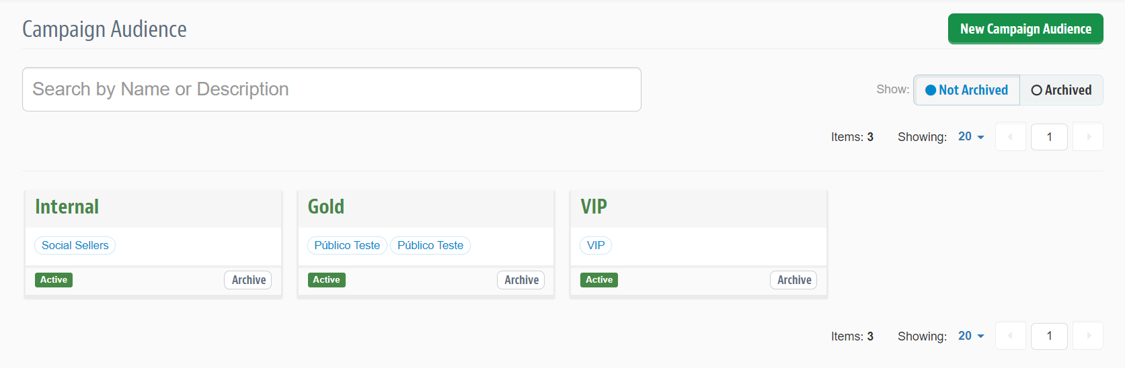Click the first Público Teste tag
1125x368 pixels.
pyautogui.click(x=347, y=245)
